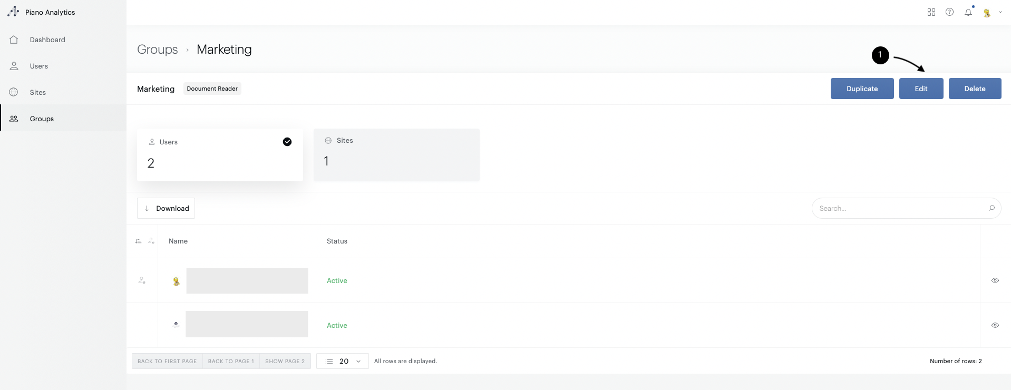This screenshot has width=1011, height=390.
Task: Open the notifications bell
Action: pyautogui.click(x=968, y=12)
